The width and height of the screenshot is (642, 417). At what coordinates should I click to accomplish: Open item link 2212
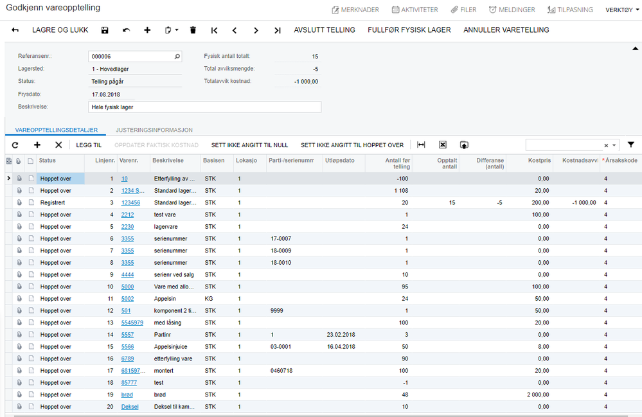point(127,215)
